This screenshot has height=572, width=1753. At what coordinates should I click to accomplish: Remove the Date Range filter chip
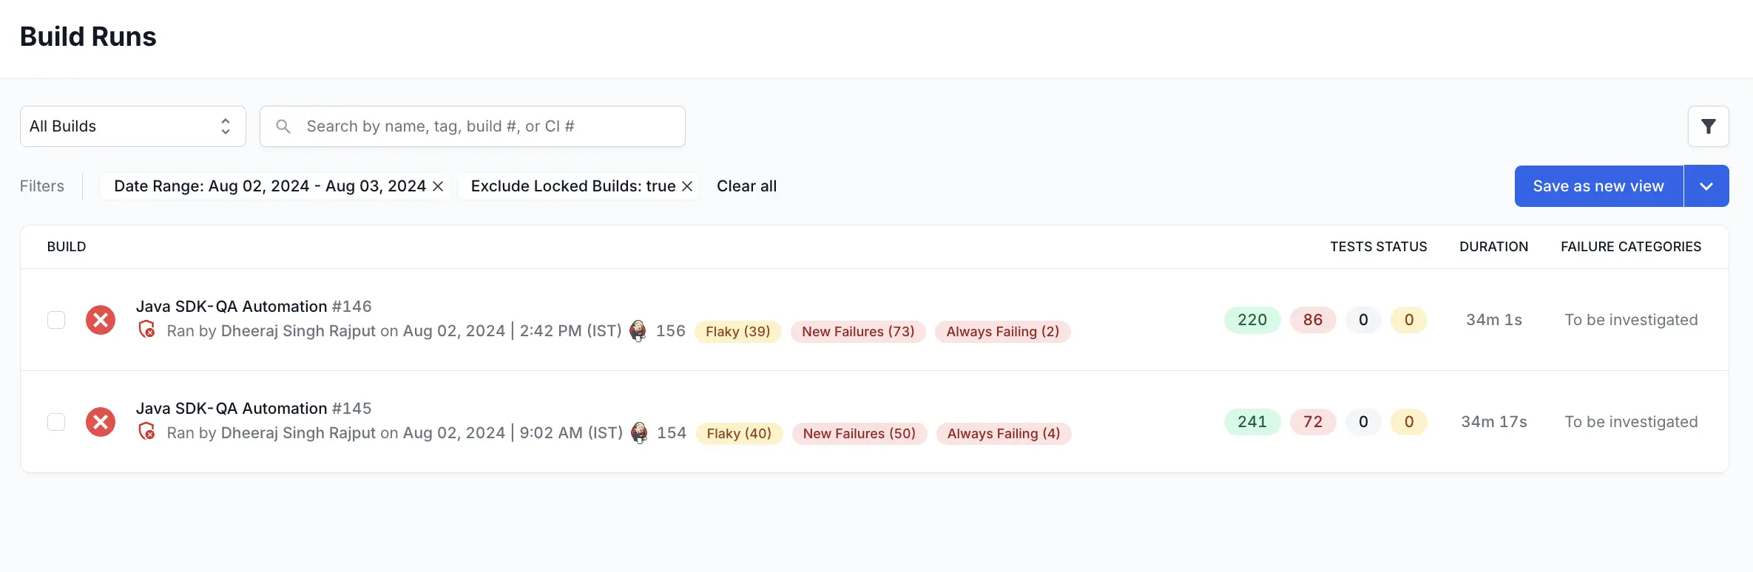(438, 186)
